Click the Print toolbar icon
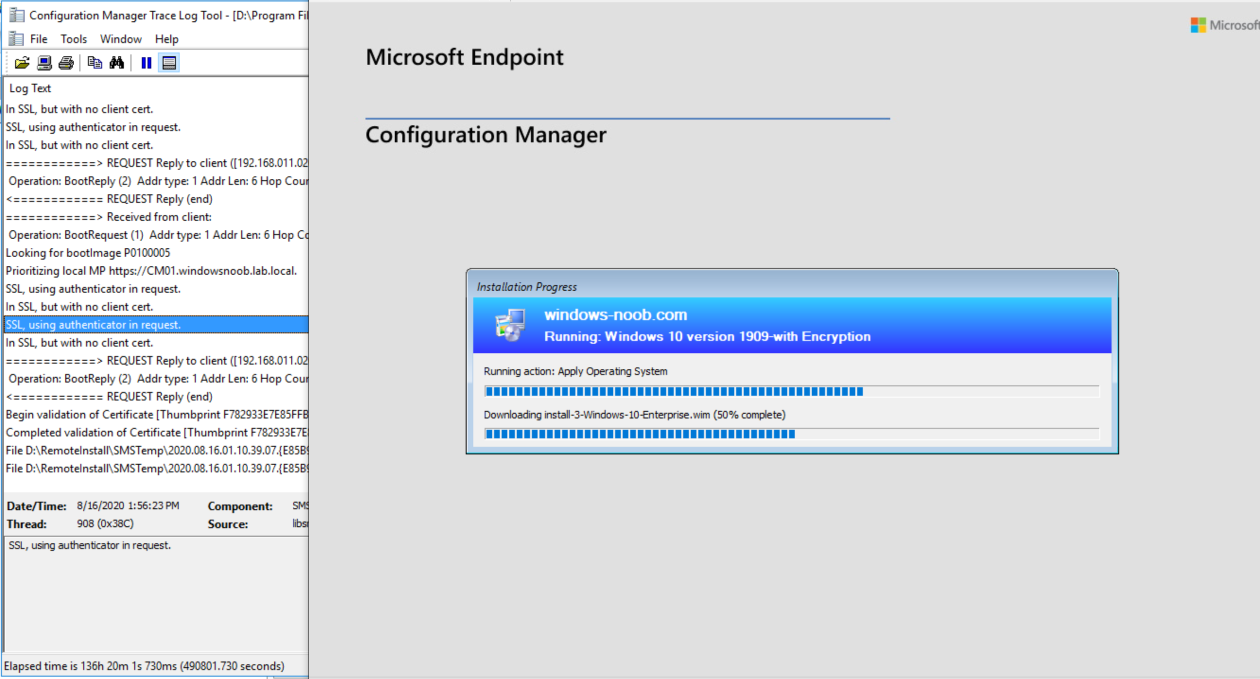Screen dimensions: 1260x679 click(66, 62)
